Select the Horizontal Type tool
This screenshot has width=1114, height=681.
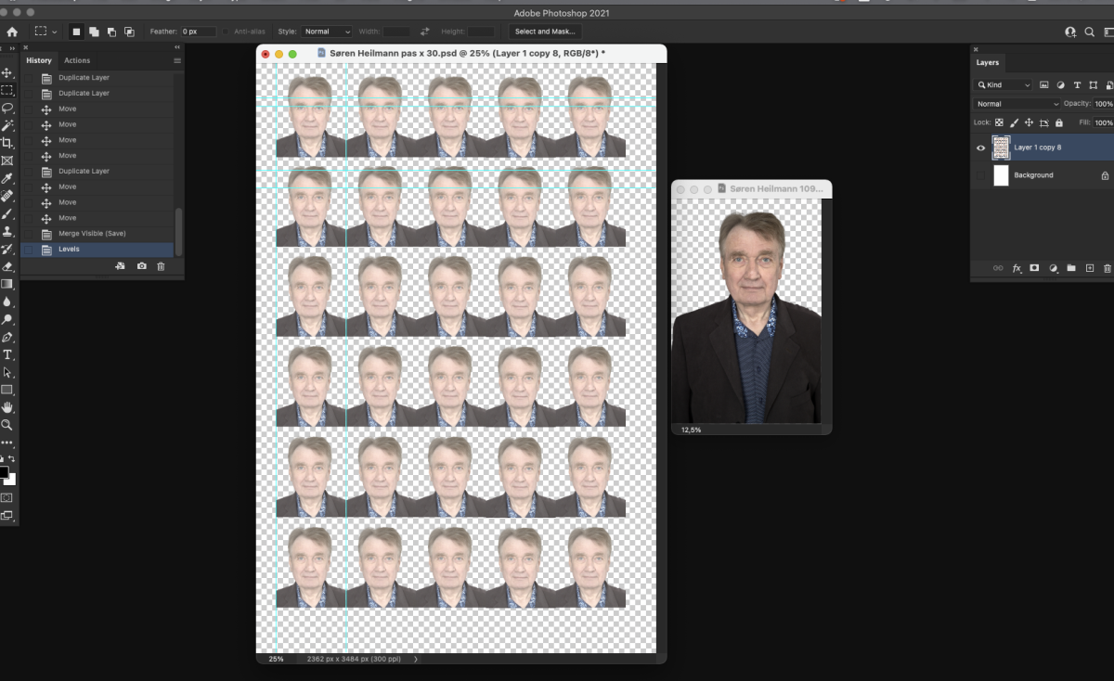(x=7, y=354)
